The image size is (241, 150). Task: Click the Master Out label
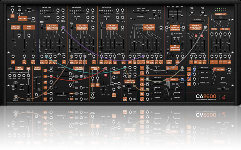pos(220,13)
